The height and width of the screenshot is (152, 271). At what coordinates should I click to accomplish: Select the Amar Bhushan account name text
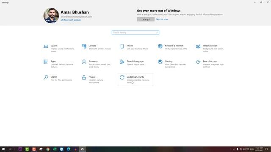[75, 12]
